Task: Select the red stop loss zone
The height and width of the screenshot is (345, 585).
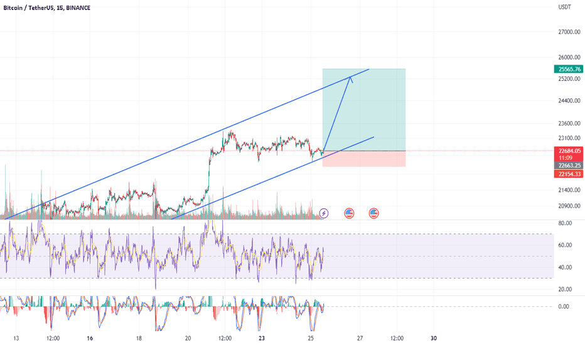Action: (x=364, y=159)
